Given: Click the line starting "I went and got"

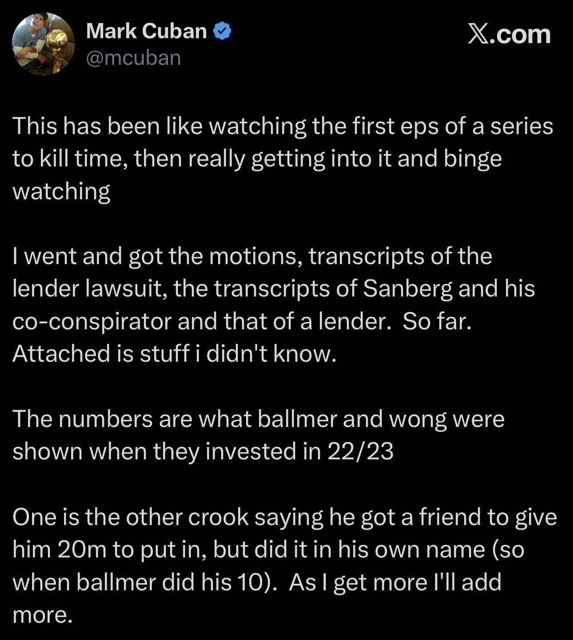Looking at the screenshot, I should coord(252,256).
